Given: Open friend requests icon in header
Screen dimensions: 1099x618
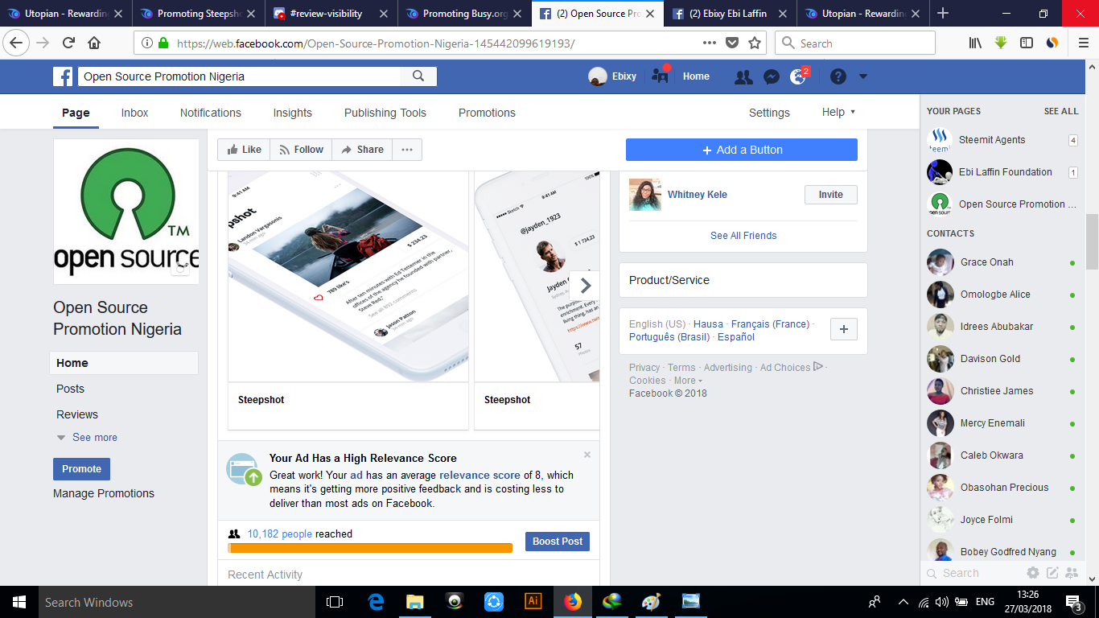Looking at the screenshot, I should pyautogui.click(x=743, y=76).
